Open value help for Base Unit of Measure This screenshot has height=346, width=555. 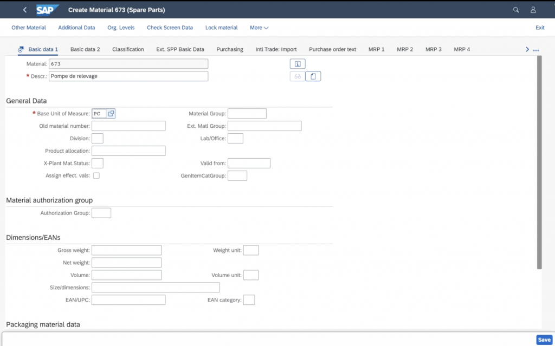[x=111, y=113]
